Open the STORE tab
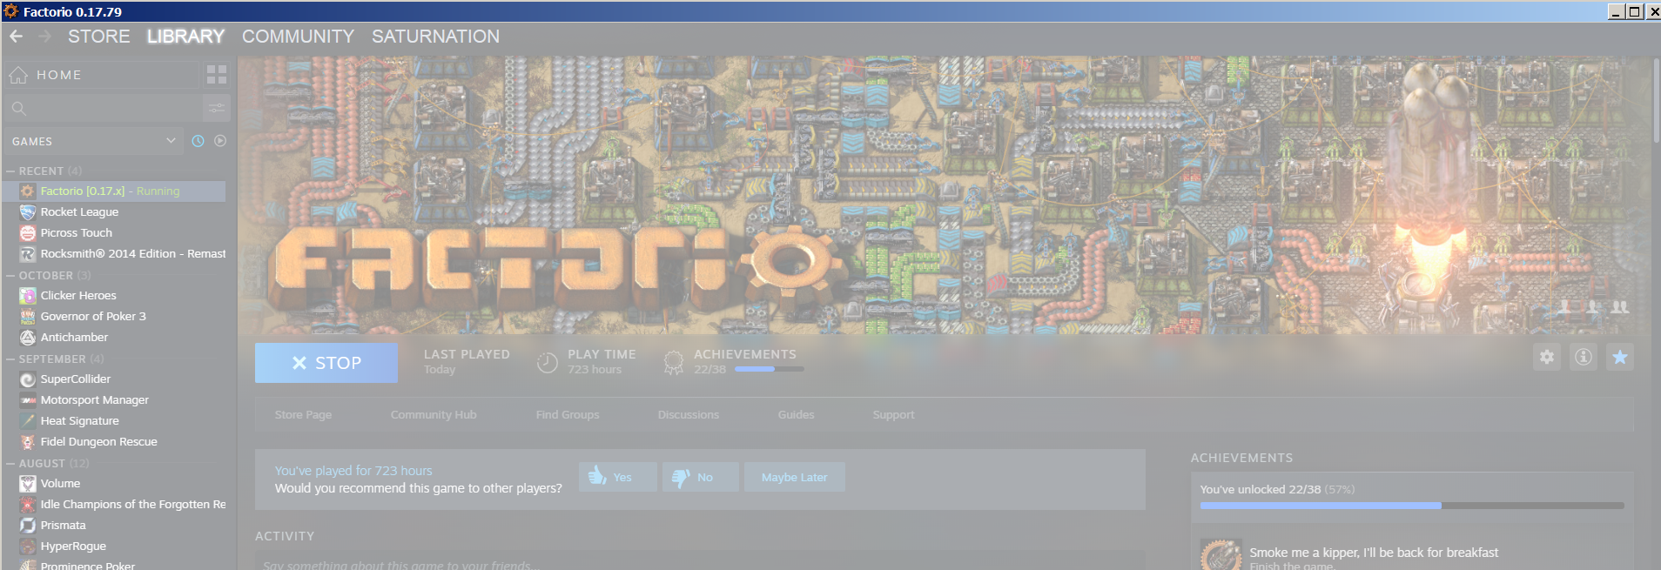The width and height of the screenshot is (1661, 570). [x=99, y=37]
